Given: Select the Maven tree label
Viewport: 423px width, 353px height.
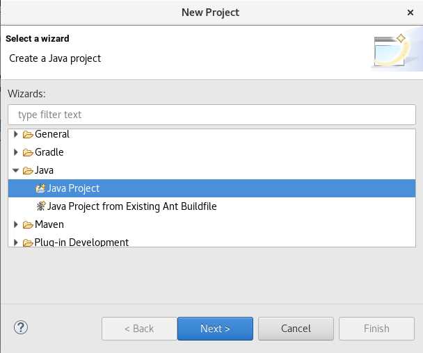Looking at the screenshot, I should pyautogui.click(x=49, y=224).
